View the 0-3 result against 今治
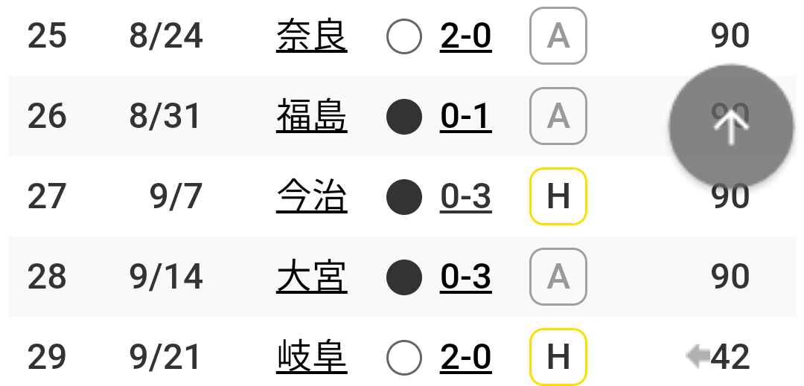804x386 pixels. point(465,197)
